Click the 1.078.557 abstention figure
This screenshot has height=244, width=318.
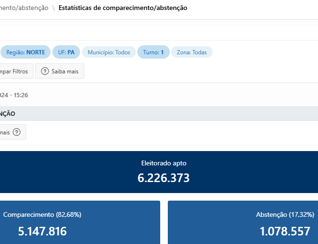285,232
